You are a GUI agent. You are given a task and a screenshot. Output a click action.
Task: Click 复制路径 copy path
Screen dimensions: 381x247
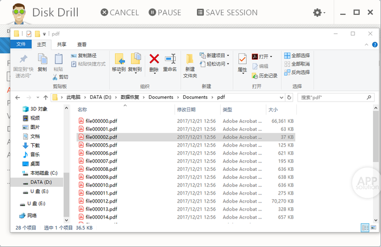point(84,56)
